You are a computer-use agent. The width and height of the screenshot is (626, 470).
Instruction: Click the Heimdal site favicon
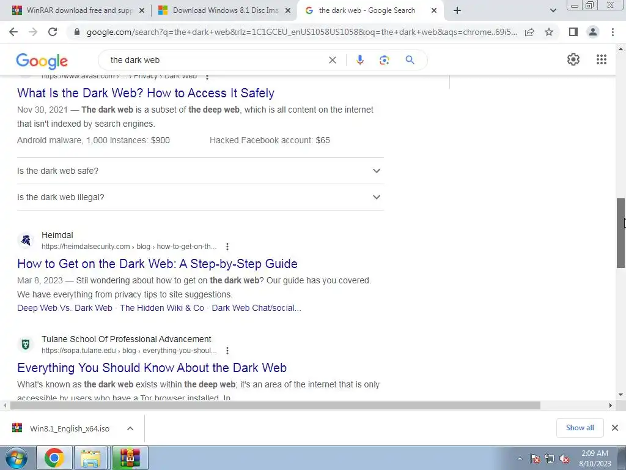pos(26,240)
